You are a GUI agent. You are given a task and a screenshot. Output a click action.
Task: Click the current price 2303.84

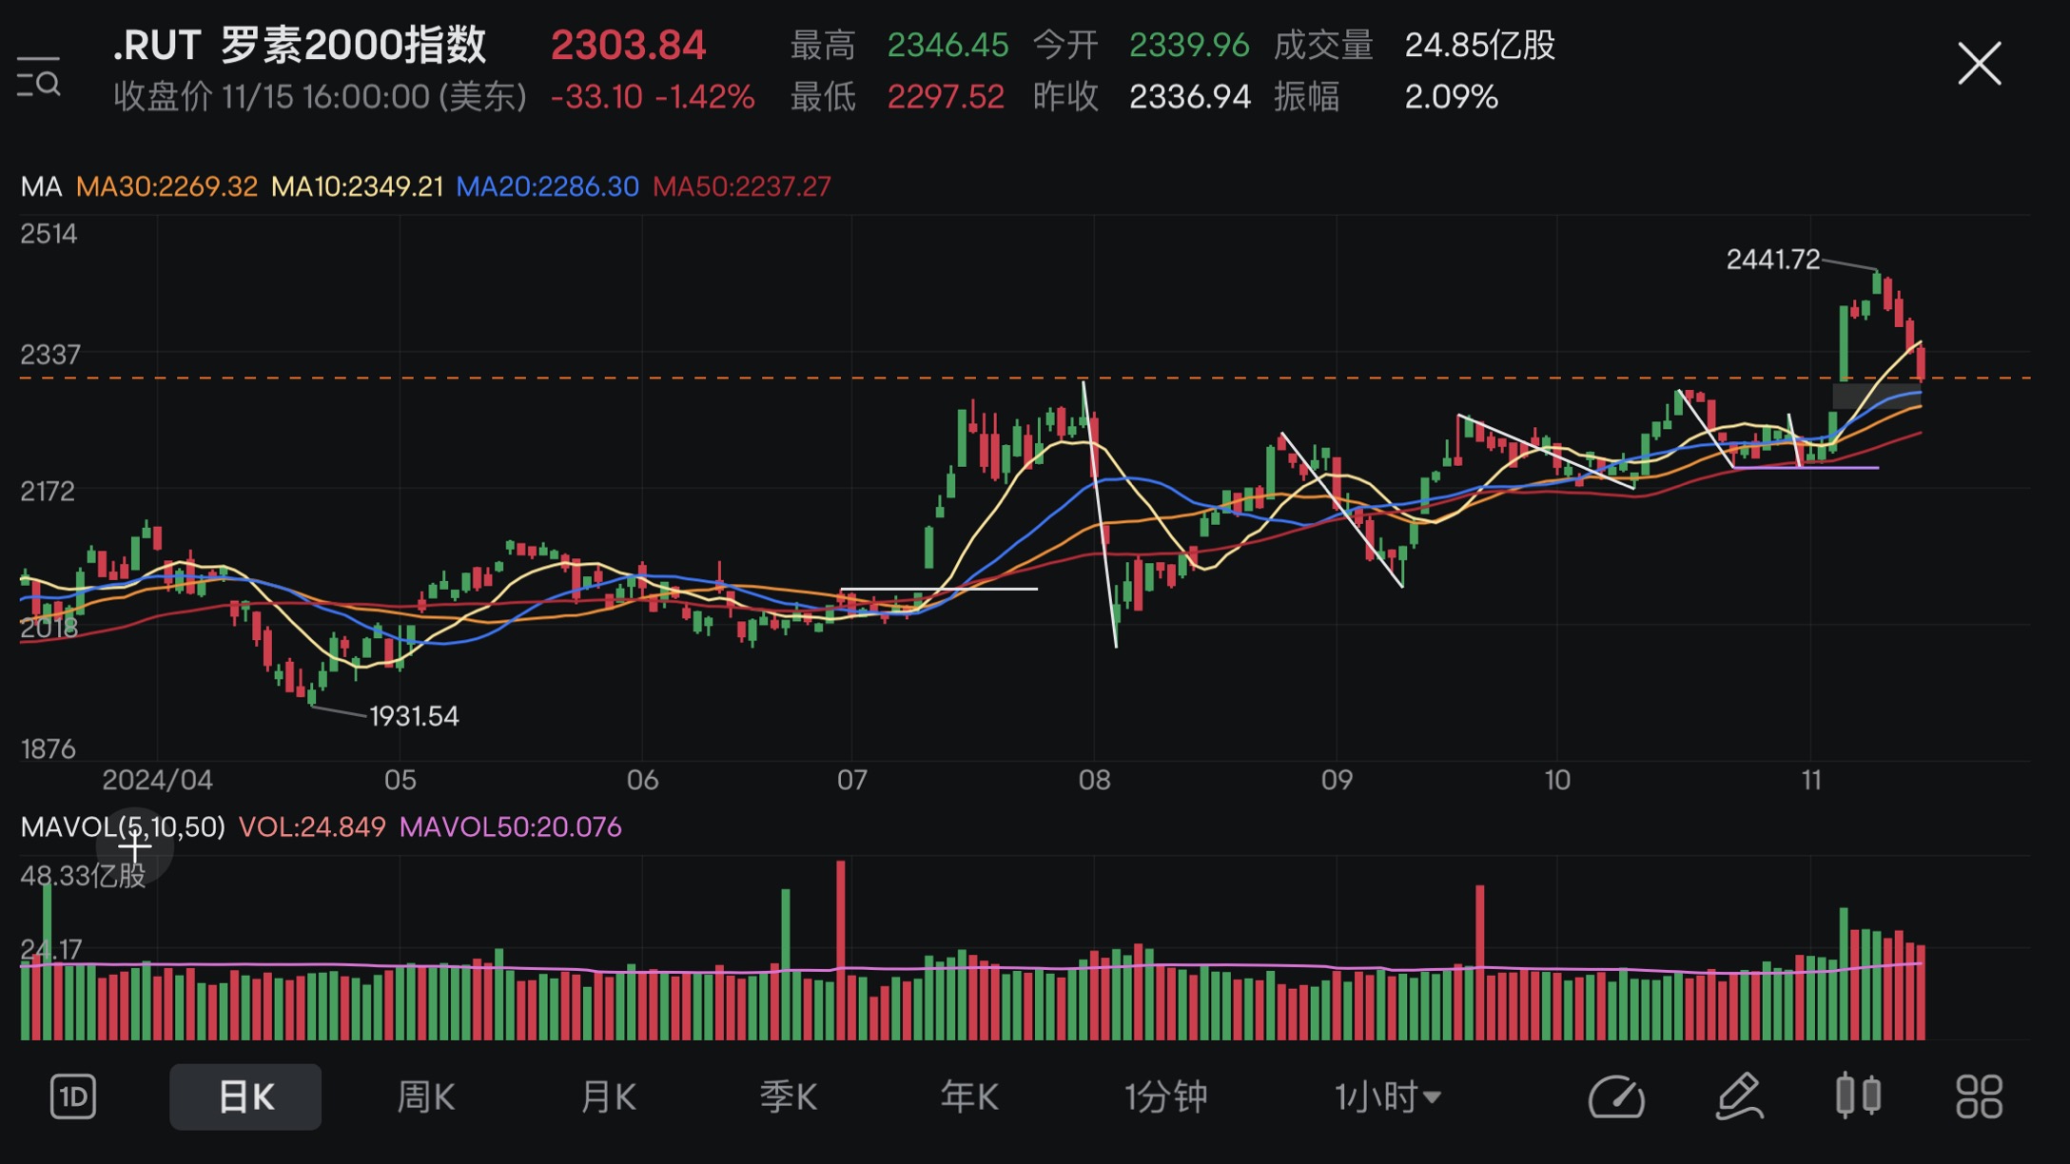pyautogui.click(x=629, y=45)
